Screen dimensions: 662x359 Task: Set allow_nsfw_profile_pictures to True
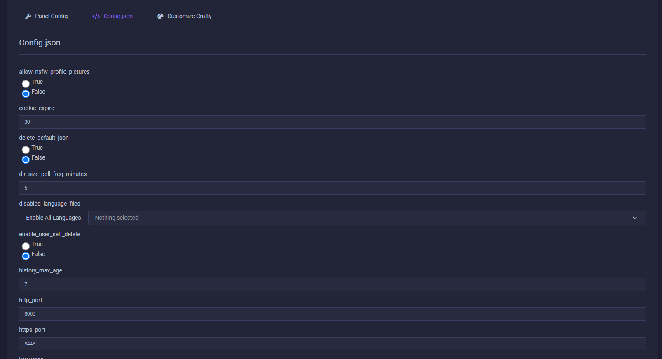pos(26,84)
